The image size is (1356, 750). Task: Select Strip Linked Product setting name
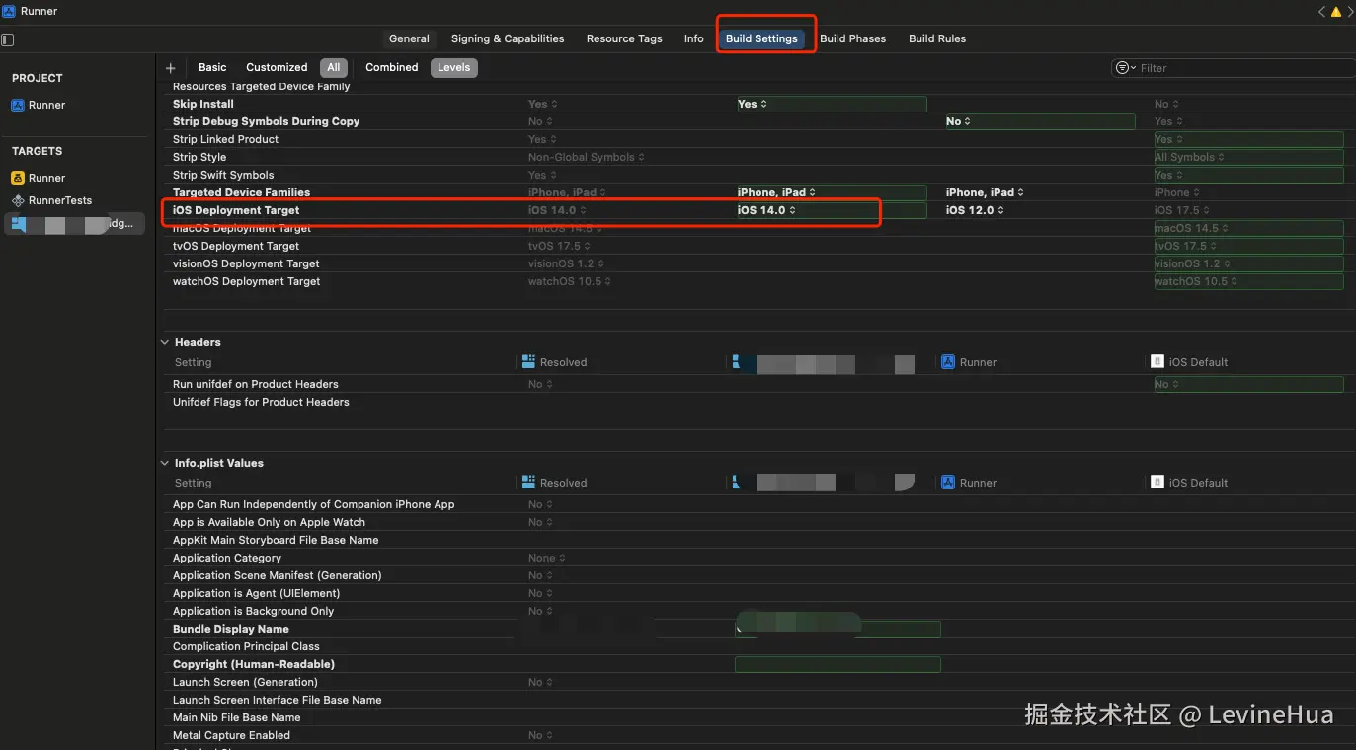[x=226, y=139]
